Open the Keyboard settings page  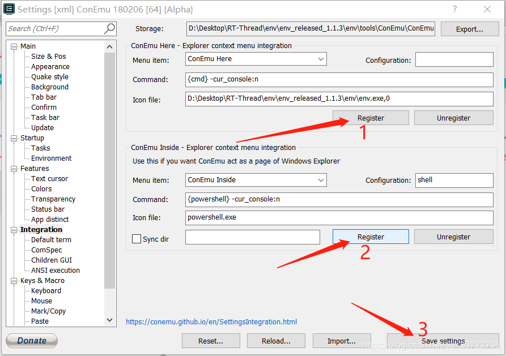tap(46, 291)
